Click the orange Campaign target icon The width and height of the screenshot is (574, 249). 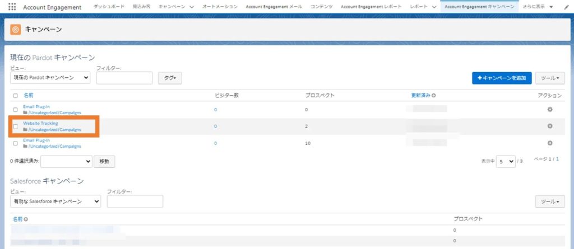15,30
